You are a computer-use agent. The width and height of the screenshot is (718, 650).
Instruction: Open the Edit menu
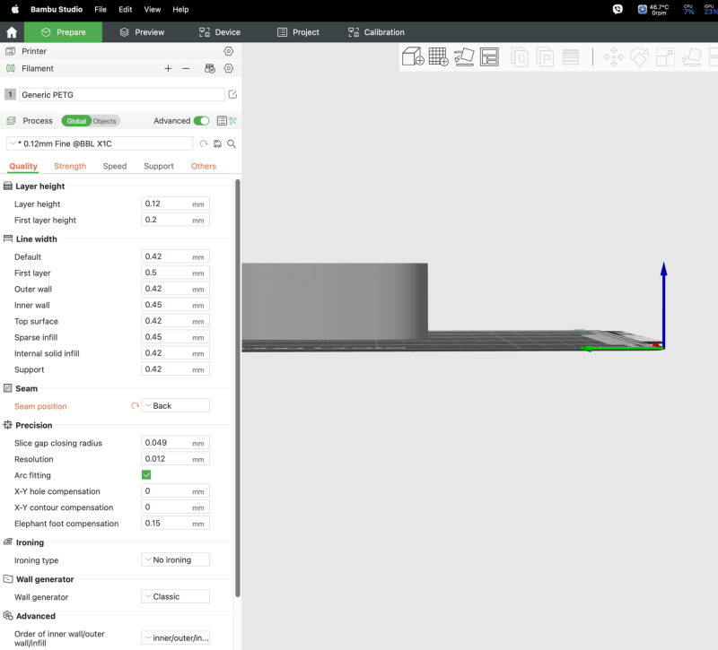pyautogui.click(x=125, y=9)
